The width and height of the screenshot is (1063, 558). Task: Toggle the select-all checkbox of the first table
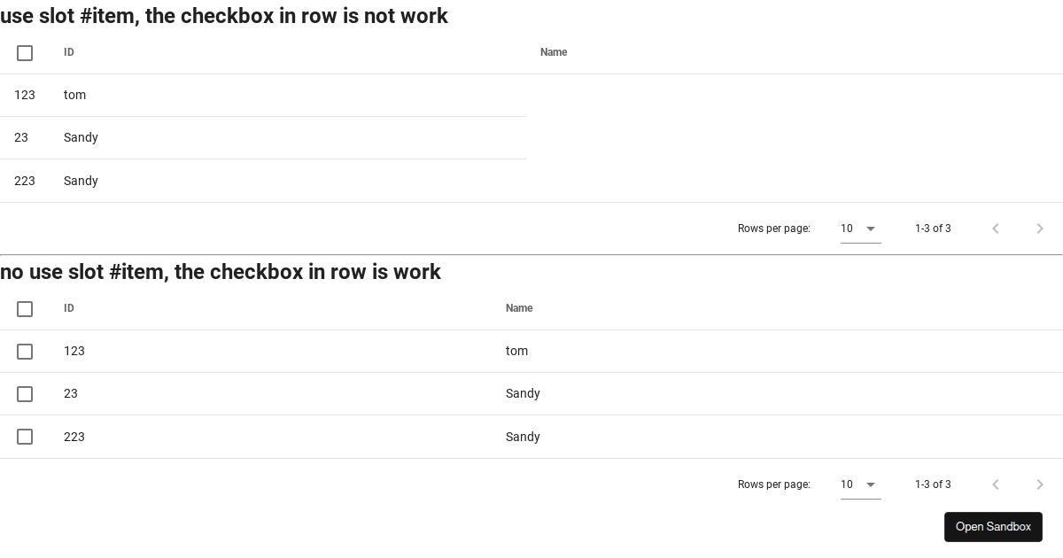point(25,52)
